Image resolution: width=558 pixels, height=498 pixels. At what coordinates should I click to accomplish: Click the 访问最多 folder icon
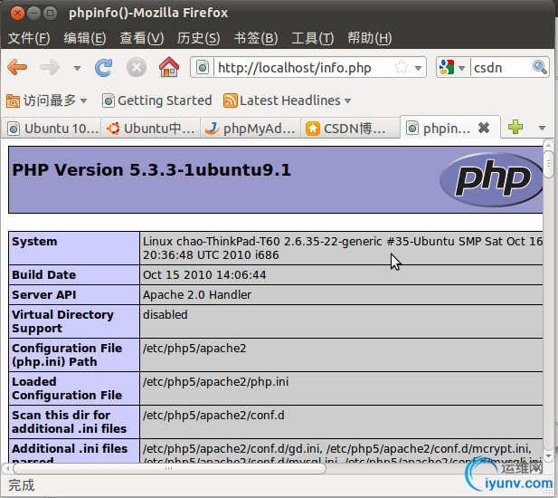(x=13, y=101)
